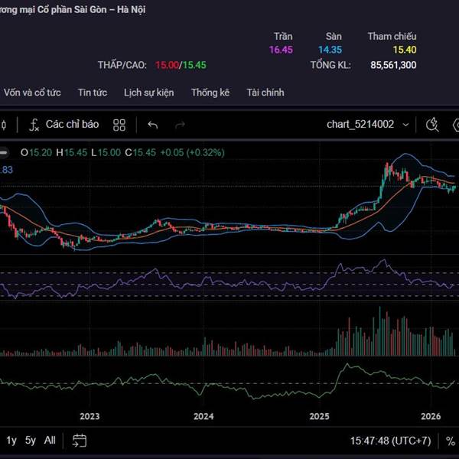Click the go-to-date calendar icon

tap(80, 441)
